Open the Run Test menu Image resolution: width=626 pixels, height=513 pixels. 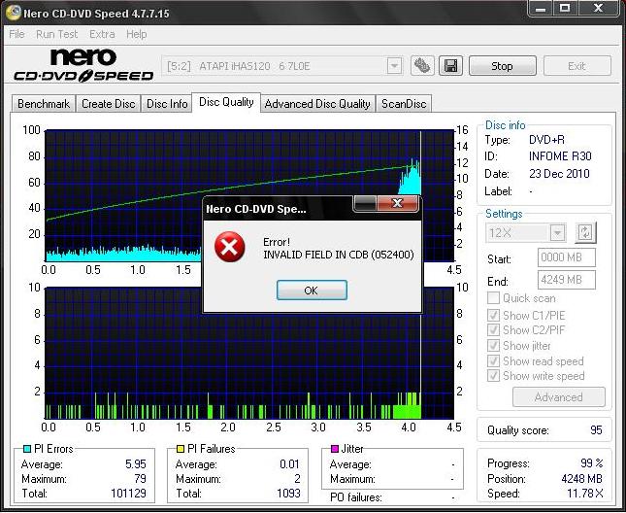pyautogui.click(x=57, y=34)
